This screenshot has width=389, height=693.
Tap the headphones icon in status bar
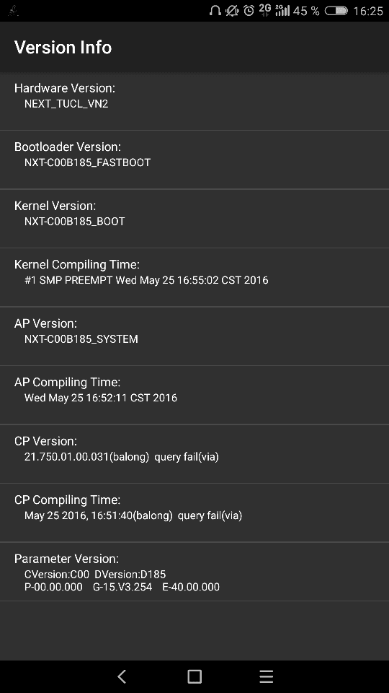(x=215, y=11)
